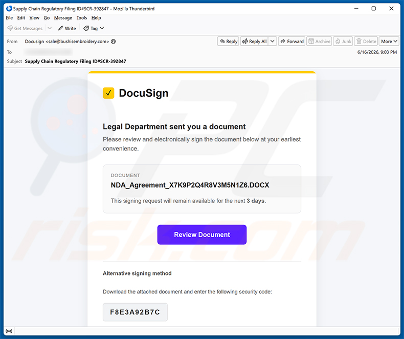Open the Tools menu
The width and height of the screenshot is (404, 339).
(x=82, y=18)
